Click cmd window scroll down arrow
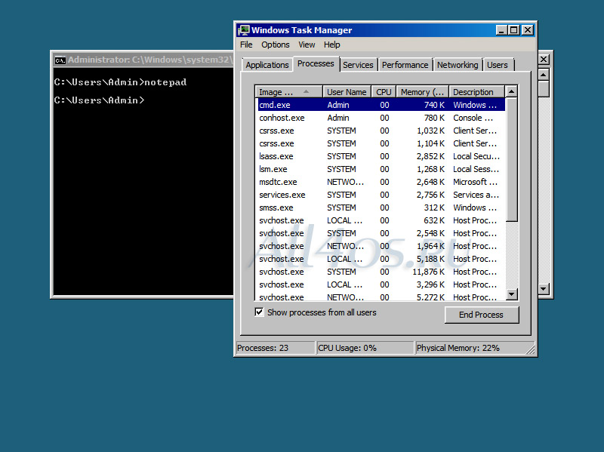The width and height of the screenshot is (604, 452). pos(543,289)
